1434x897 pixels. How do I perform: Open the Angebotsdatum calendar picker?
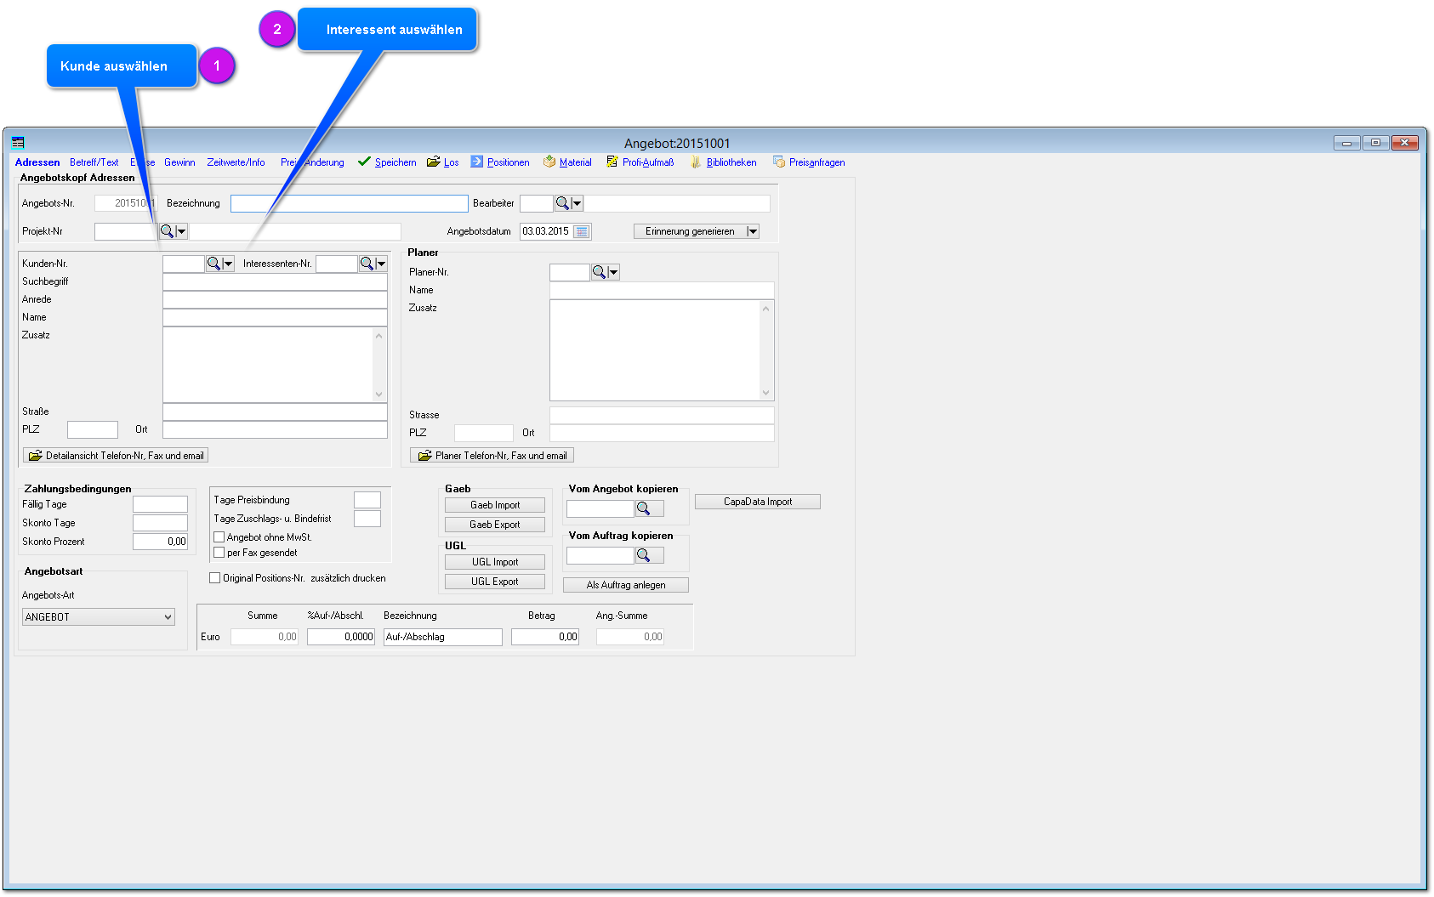[x=582, y=231]
